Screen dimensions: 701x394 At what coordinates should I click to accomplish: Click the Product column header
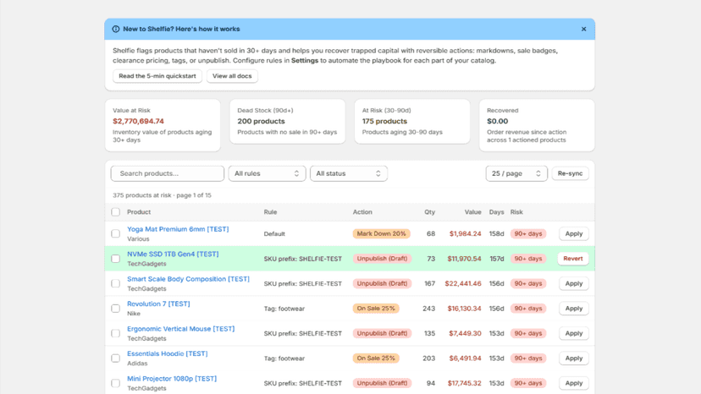click(x=139, y=212)
